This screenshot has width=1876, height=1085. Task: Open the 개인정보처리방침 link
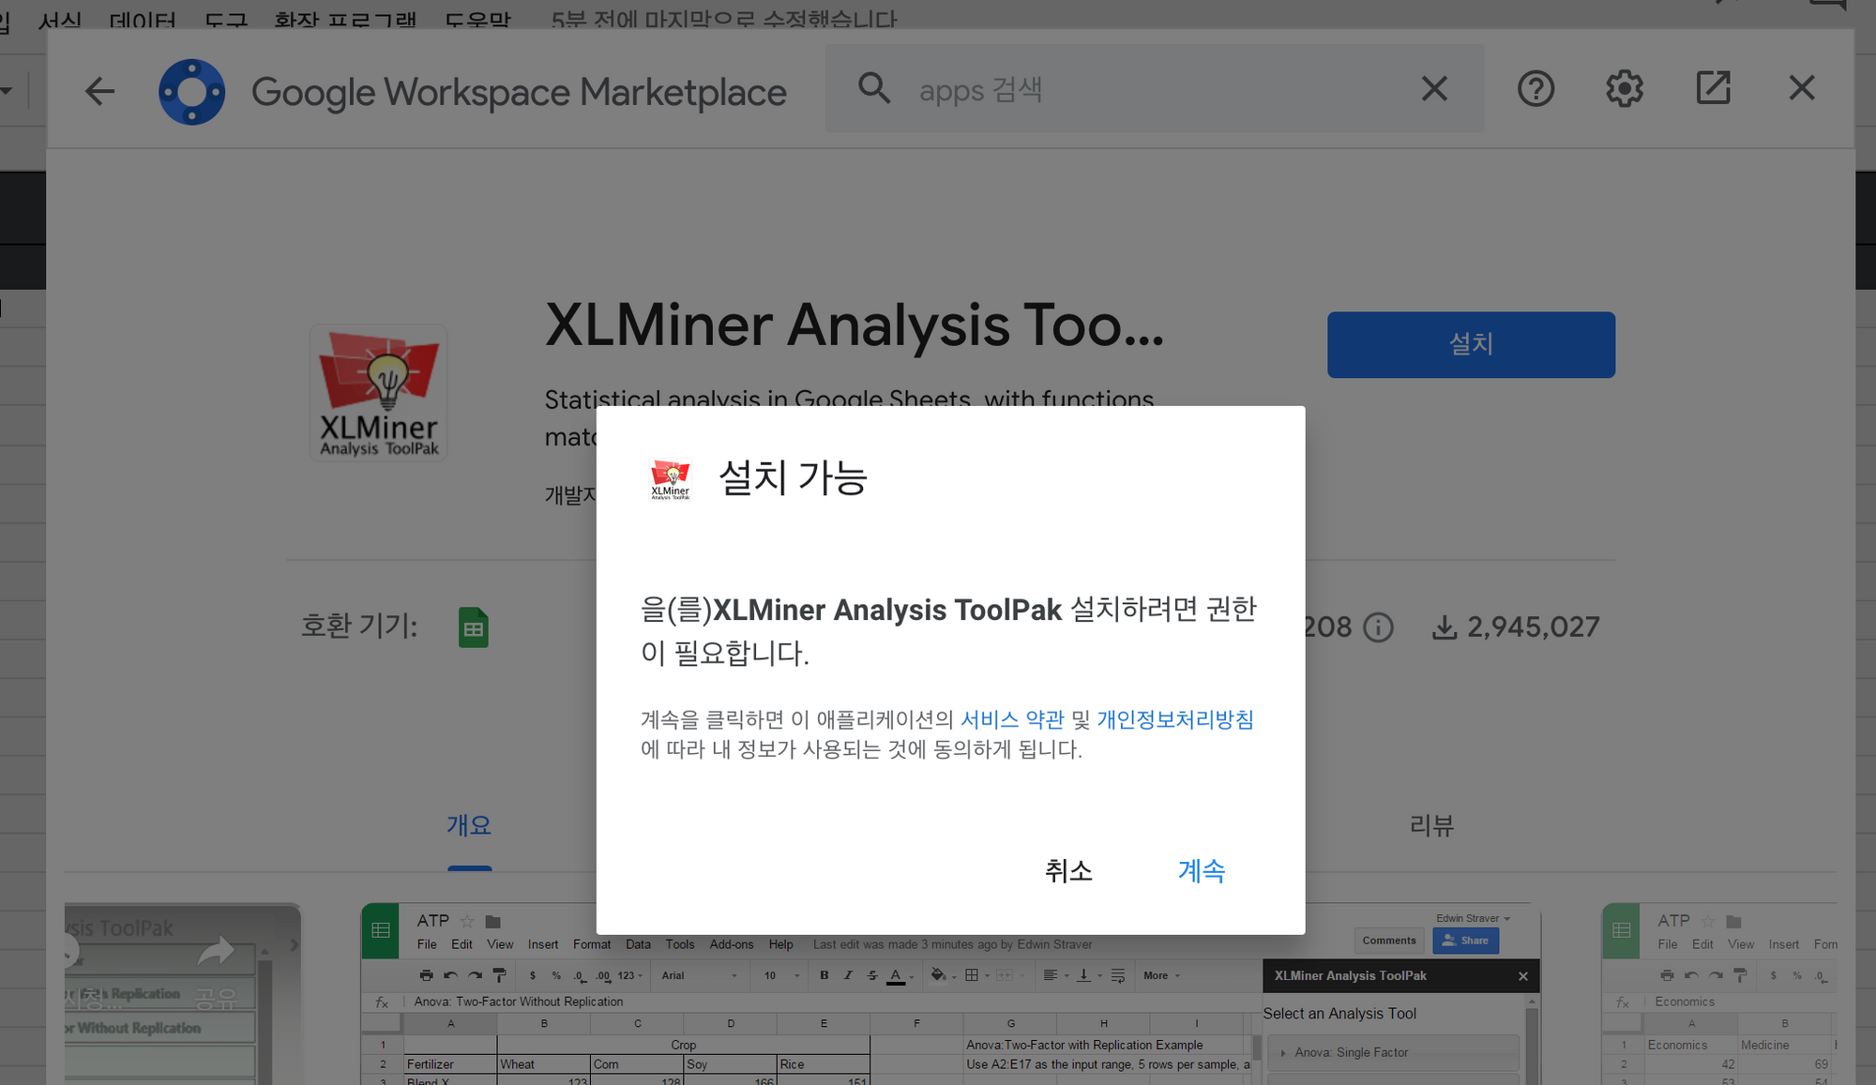(1174, 719)
